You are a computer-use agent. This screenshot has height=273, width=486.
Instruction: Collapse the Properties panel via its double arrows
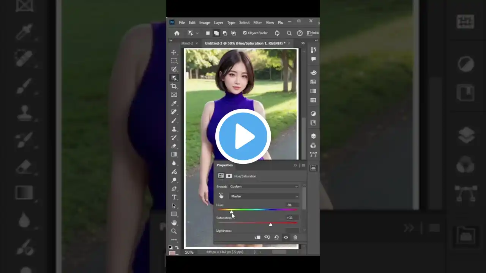(x=295, y=165)
